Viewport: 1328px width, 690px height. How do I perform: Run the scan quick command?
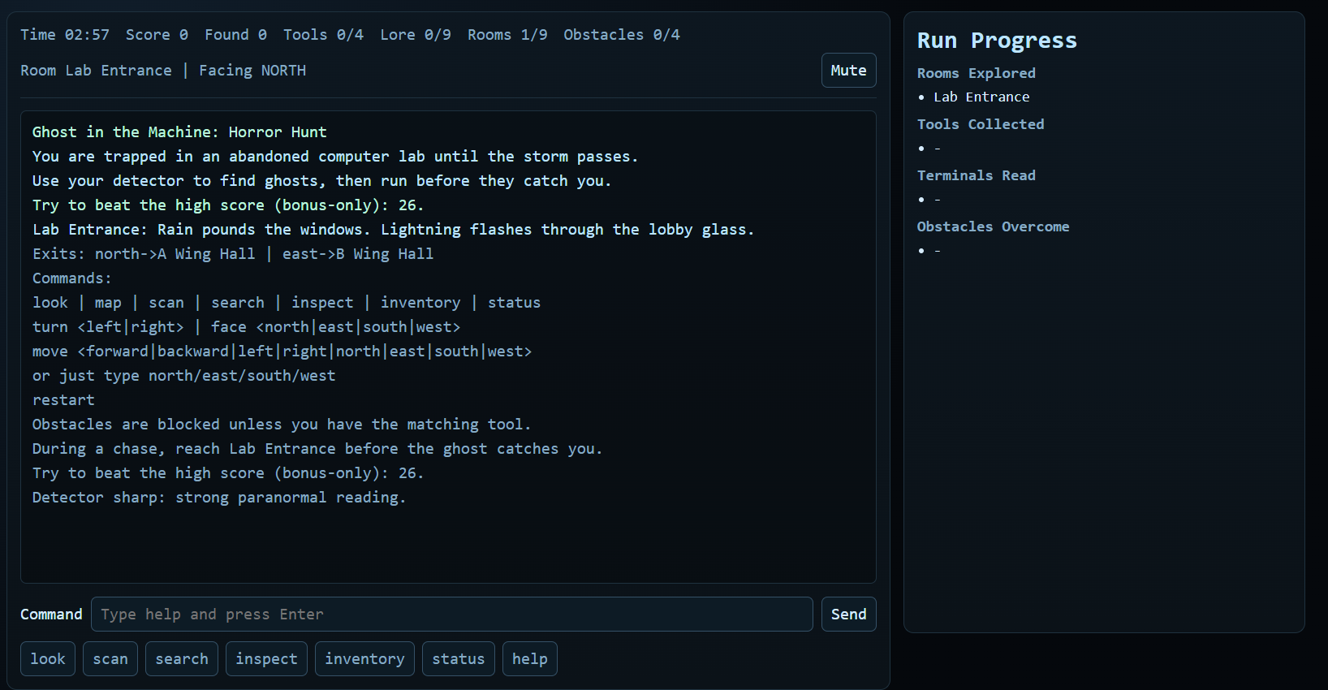[x=110, y=659]
